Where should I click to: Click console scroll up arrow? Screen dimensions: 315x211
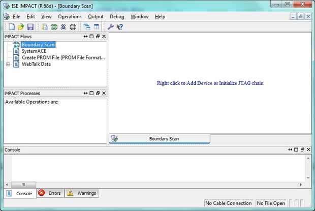tap(308, 158)
